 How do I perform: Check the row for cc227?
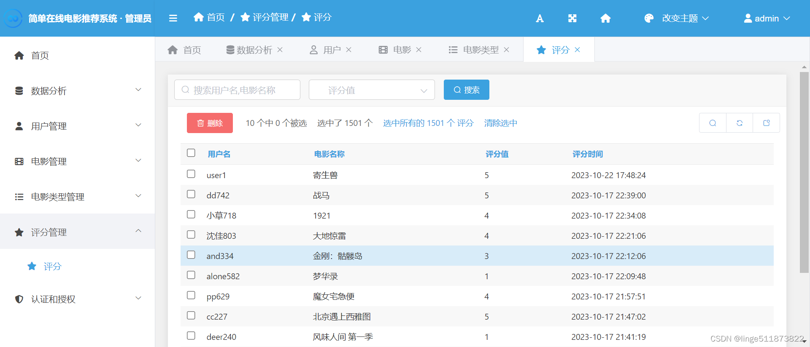[191, 315]
